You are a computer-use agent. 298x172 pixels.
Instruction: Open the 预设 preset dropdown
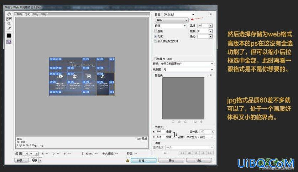coord(179,15)
